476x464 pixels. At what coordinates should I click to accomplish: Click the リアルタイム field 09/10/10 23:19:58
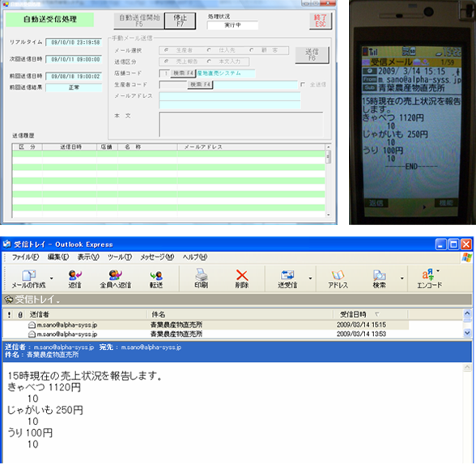(x=74, y=42)
